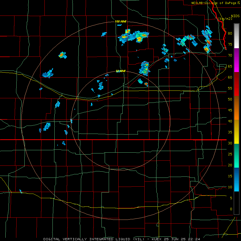Click the scale value 50
Viewport: 241px width, 241px height.
(x=230, y=99)
